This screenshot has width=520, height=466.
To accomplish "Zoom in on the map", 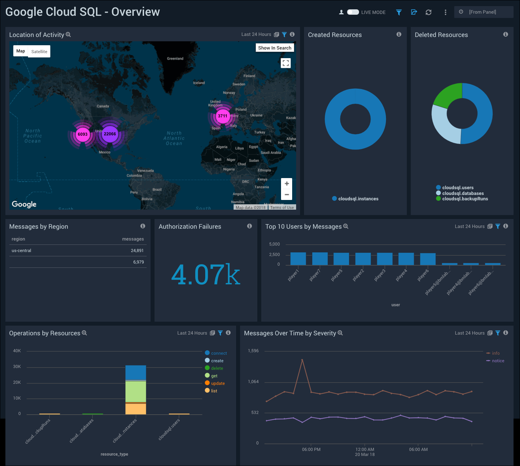I will (286, 184).
